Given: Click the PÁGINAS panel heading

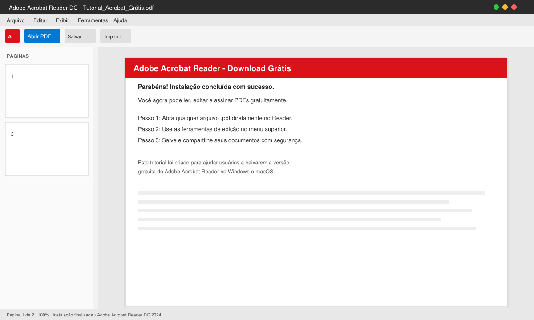Looking at the screenshot, I should click(x=18, y=56).
